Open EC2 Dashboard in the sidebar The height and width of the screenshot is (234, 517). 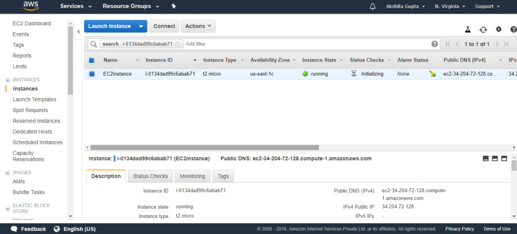[x=32, y=23]
